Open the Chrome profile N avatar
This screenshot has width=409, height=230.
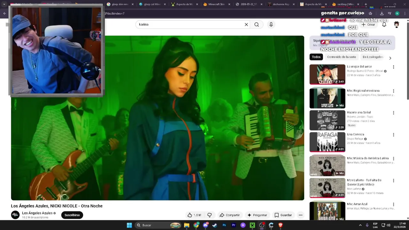point(397,13)
